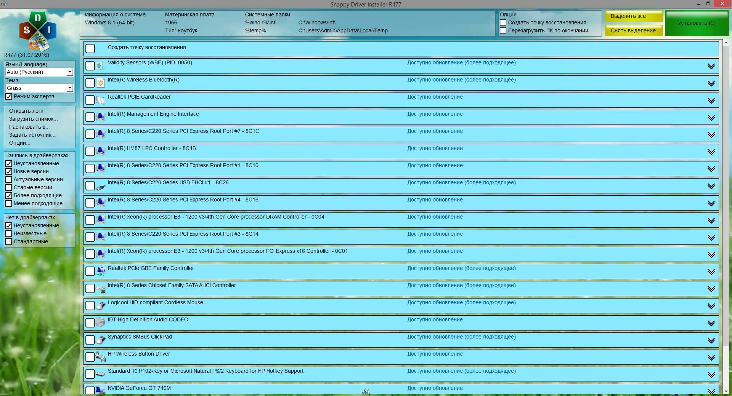Toggle the Режим эксперта checkbox

pyautogui.click(x=8, y=96)
